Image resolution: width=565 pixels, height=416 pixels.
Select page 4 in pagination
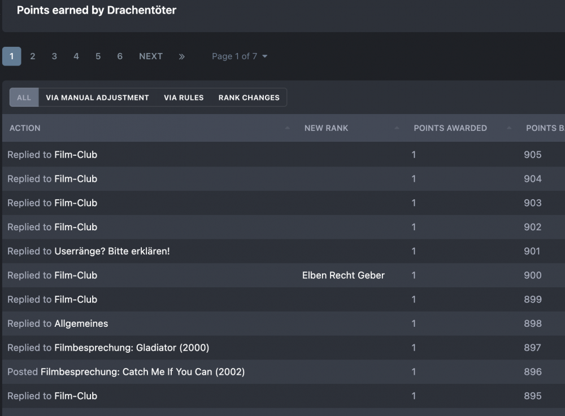tap(76, 56)
